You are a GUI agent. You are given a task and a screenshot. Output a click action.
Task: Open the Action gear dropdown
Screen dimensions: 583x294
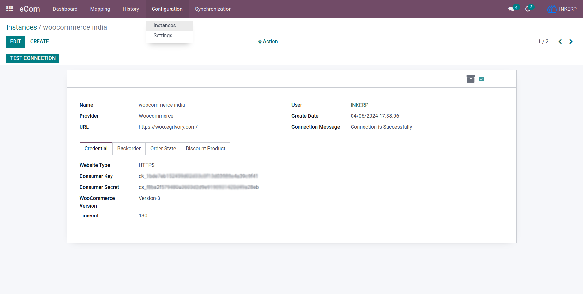click(x=268, y=42)
